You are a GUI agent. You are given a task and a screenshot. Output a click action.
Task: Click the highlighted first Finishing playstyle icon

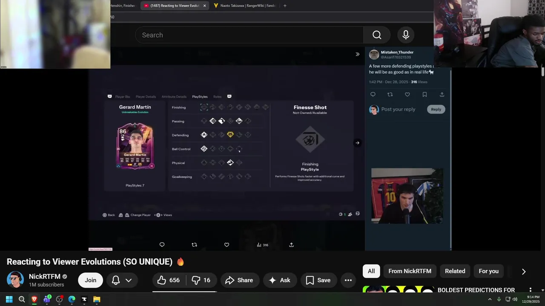(x=204, y=107)
